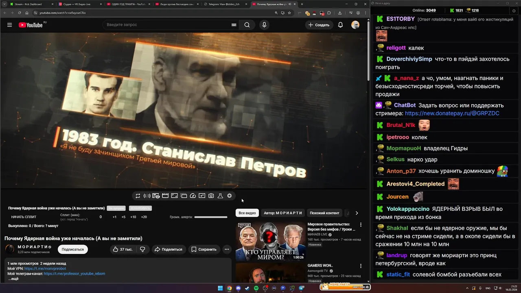Screen dimensions: 521x293
Task: Click the КОПИРОВАТЬ button
Action: click(140, 208)
